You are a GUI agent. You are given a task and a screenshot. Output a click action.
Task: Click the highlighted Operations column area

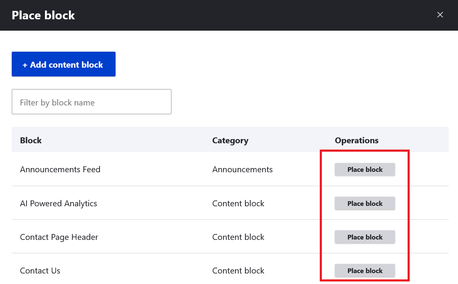pos(365,216)
